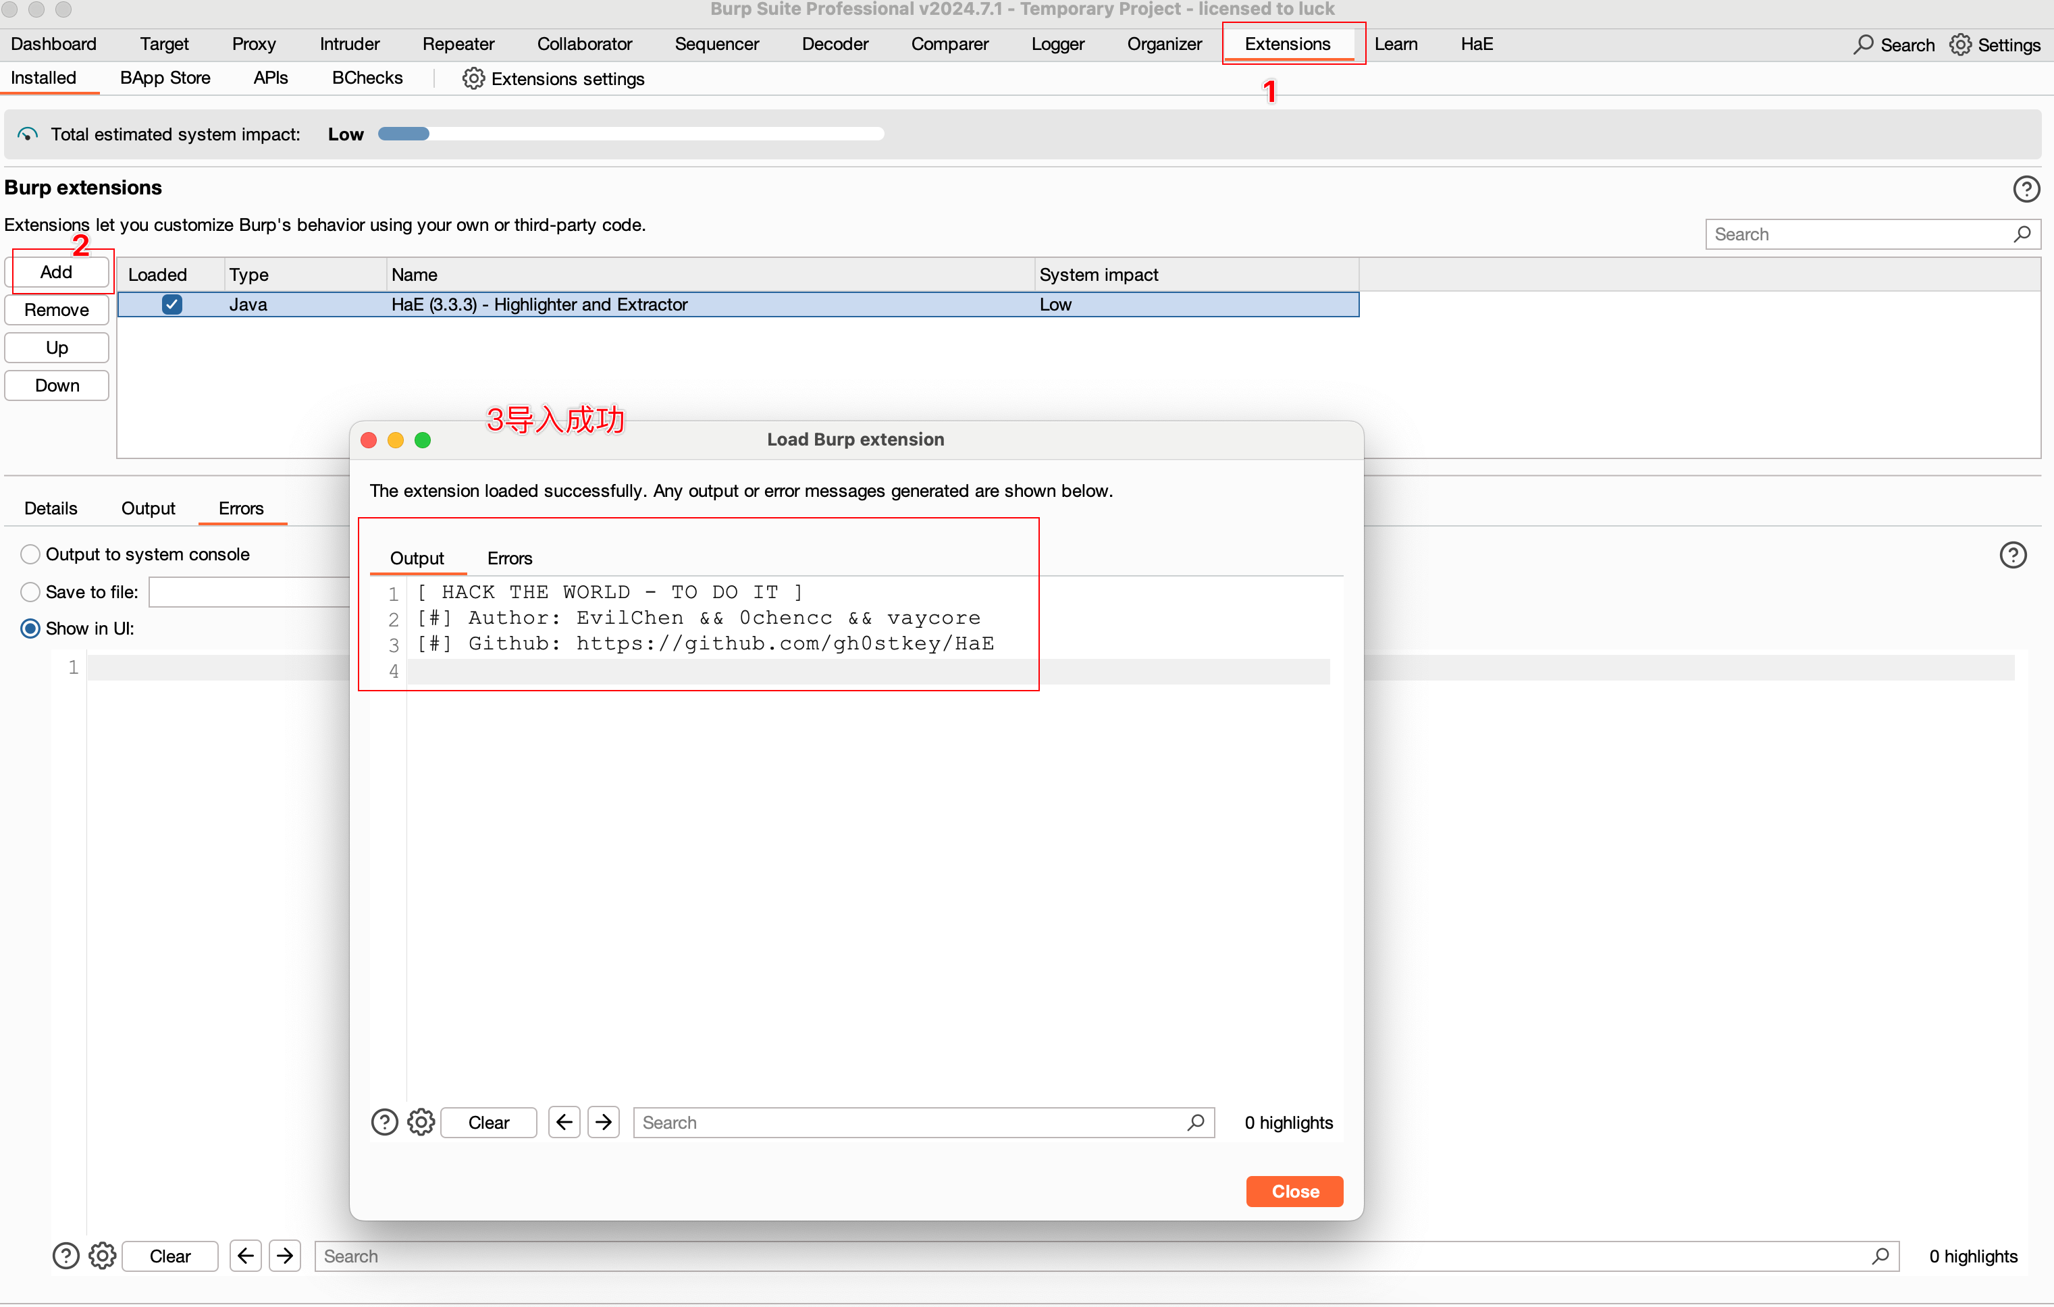Go to previous match in the dialog's search
The width and height of the screenshot is (2054, 1307).
pyautogui.click(x=564, y=1122)
